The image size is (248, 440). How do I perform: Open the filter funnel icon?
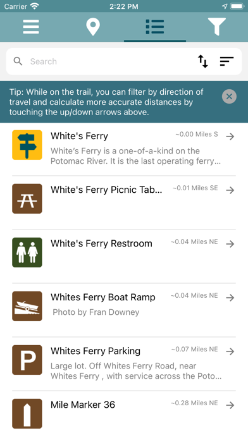click(216, 27)
